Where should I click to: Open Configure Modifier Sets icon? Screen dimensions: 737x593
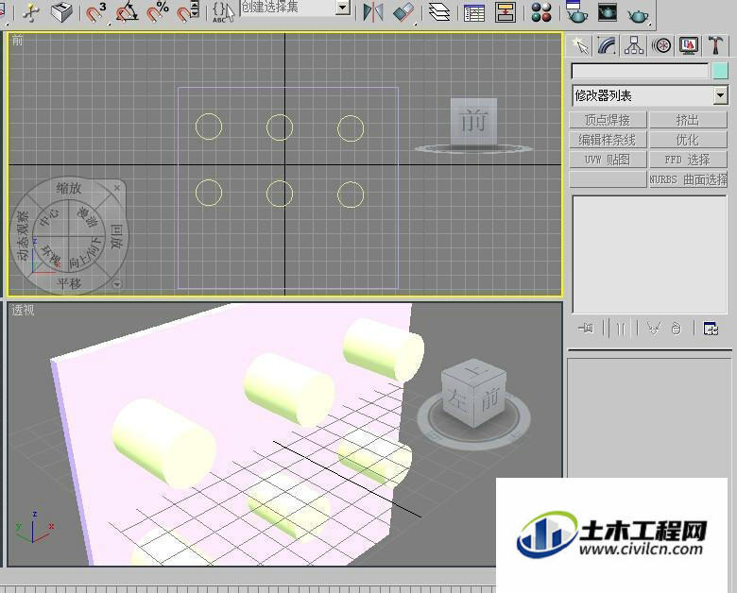click(711, 328)
